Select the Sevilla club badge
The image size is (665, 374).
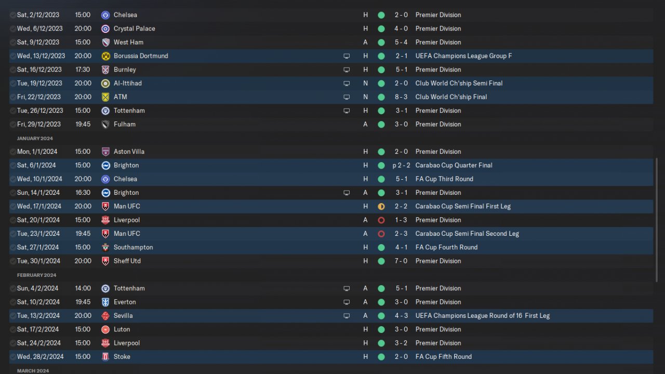coord(105,316)
